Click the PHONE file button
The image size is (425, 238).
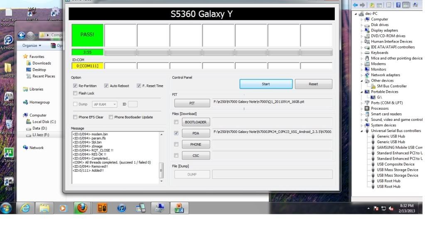[196, 144]
